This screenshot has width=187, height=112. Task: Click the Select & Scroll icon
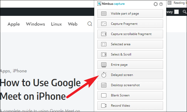(x=104, y=54)
